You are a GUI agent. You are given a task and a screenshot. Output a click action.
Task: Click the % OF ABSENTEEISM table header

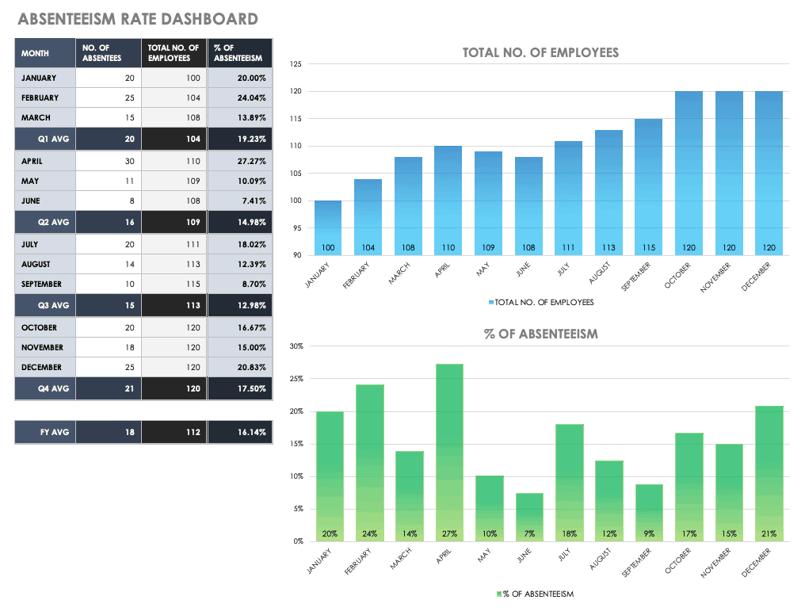click(x=239, y=53)
